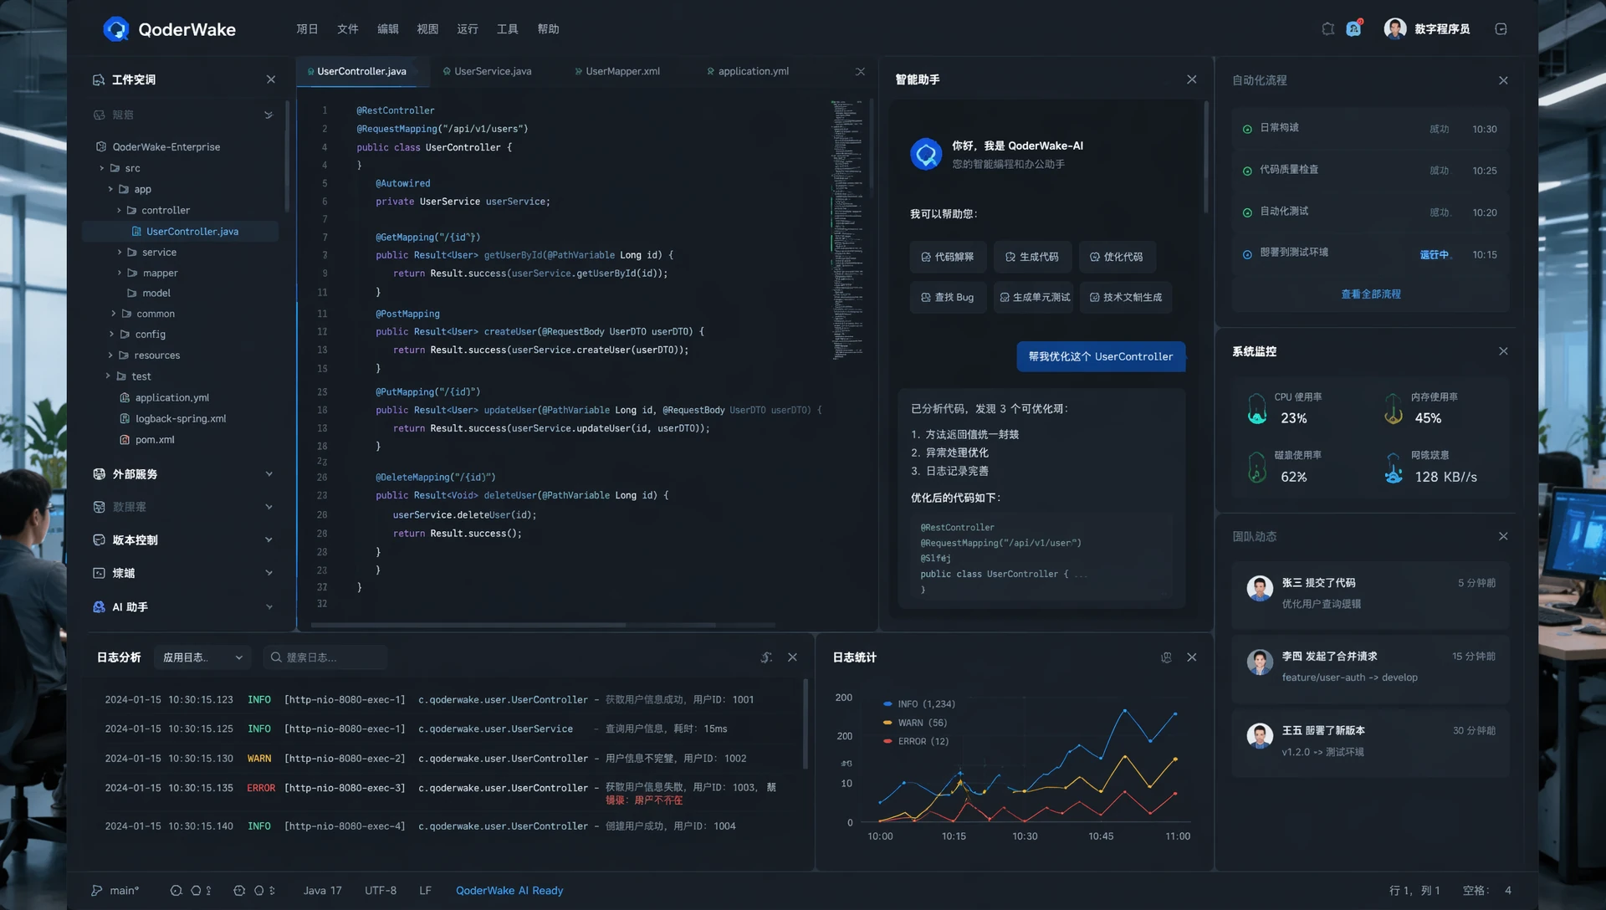Click the log search input field
This screenshot has height=910, width=1606.
(326, 657)
